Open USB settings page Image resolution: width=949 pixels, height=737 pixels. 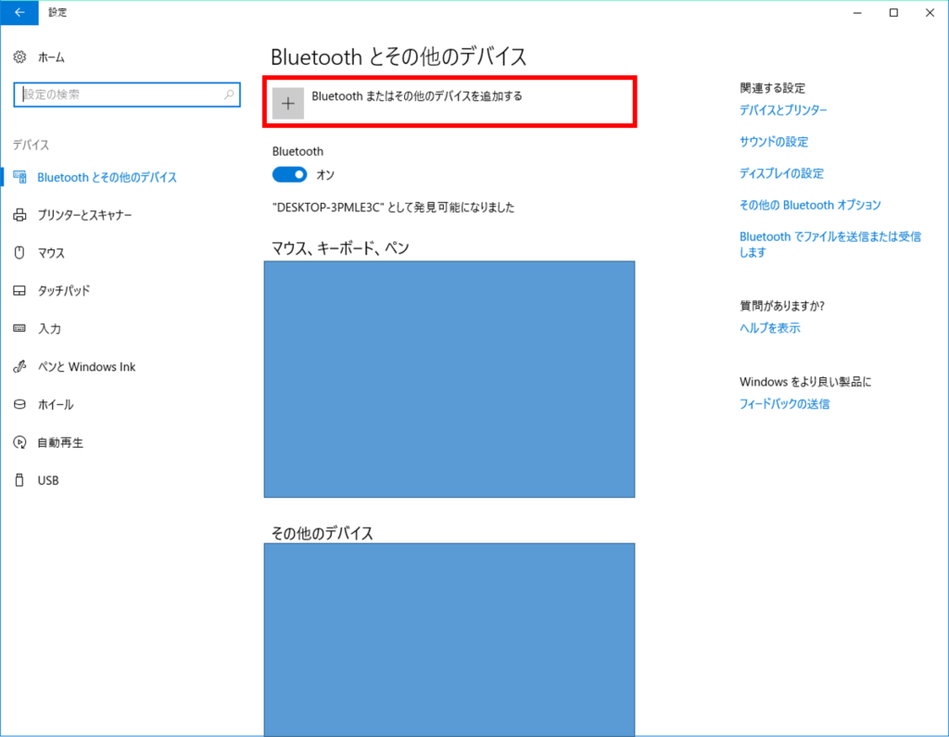point(48,480)
